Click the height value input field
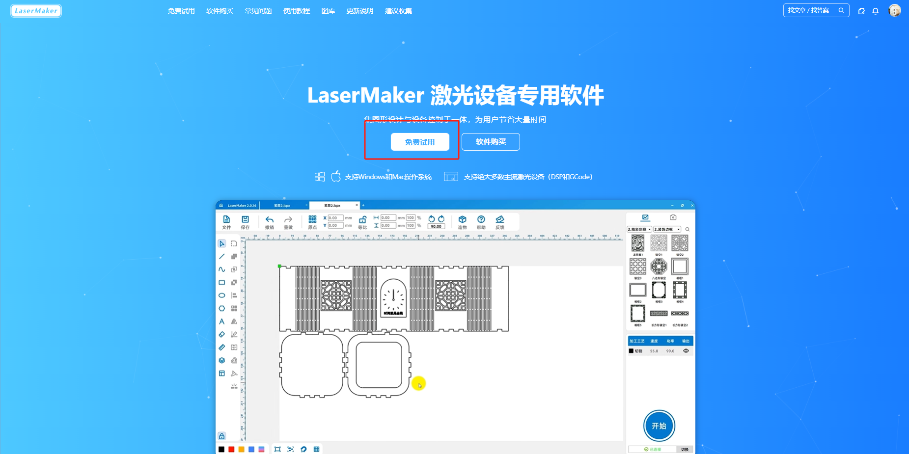The width and height of the screenshot is (909, 454). pyautogui.click(x=388, y=225)
